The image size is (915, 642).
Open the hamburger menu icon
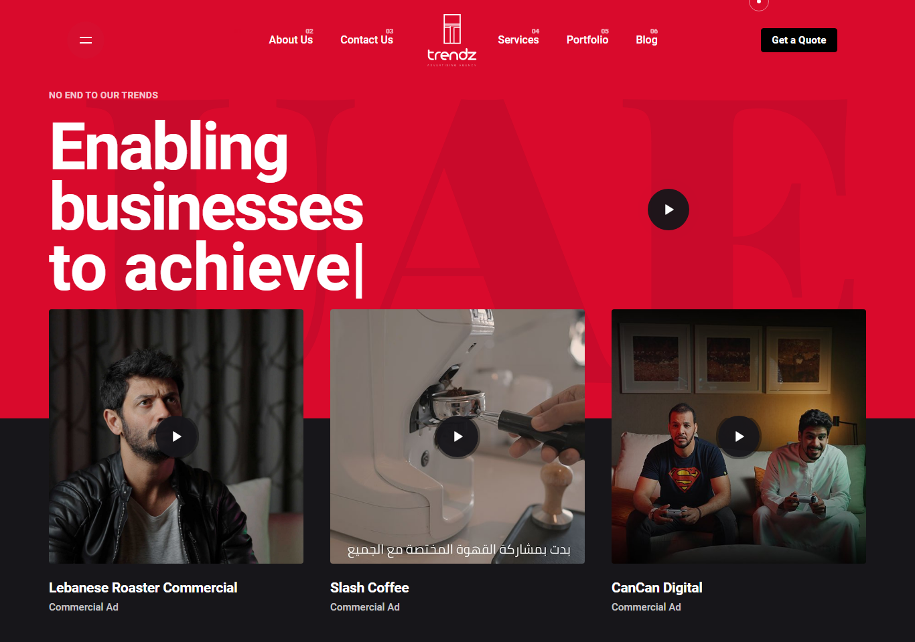coord(86,40)
